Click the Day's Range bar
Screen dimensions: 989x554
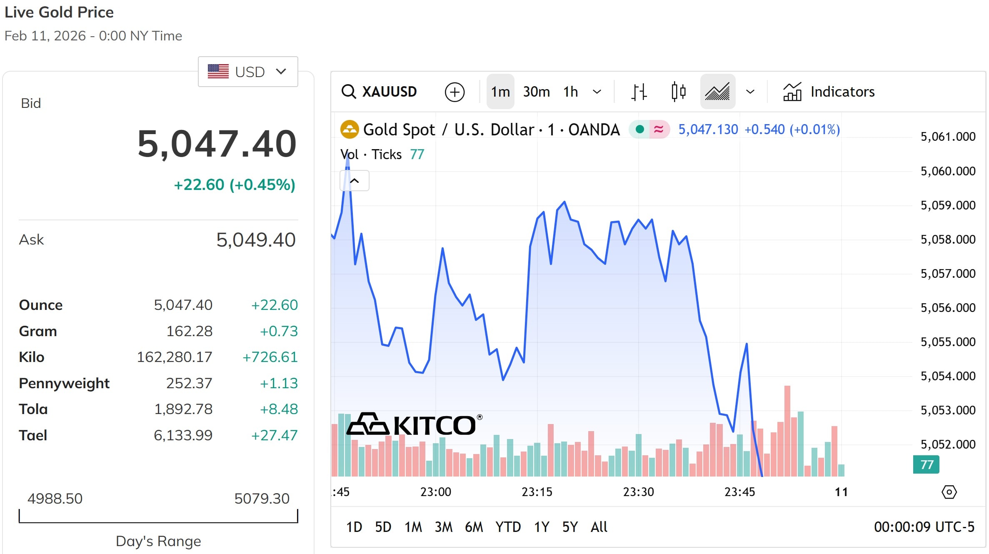pyautogui.click(x=158, y=517)
